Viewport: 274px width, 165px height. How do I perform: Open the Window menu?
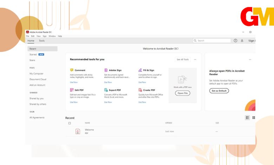[52, 36]
